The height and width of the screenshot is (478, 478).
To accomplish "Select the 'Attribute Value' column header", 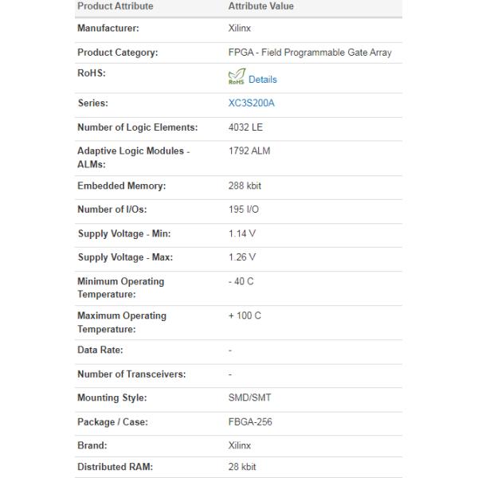I will pos(261,6).
